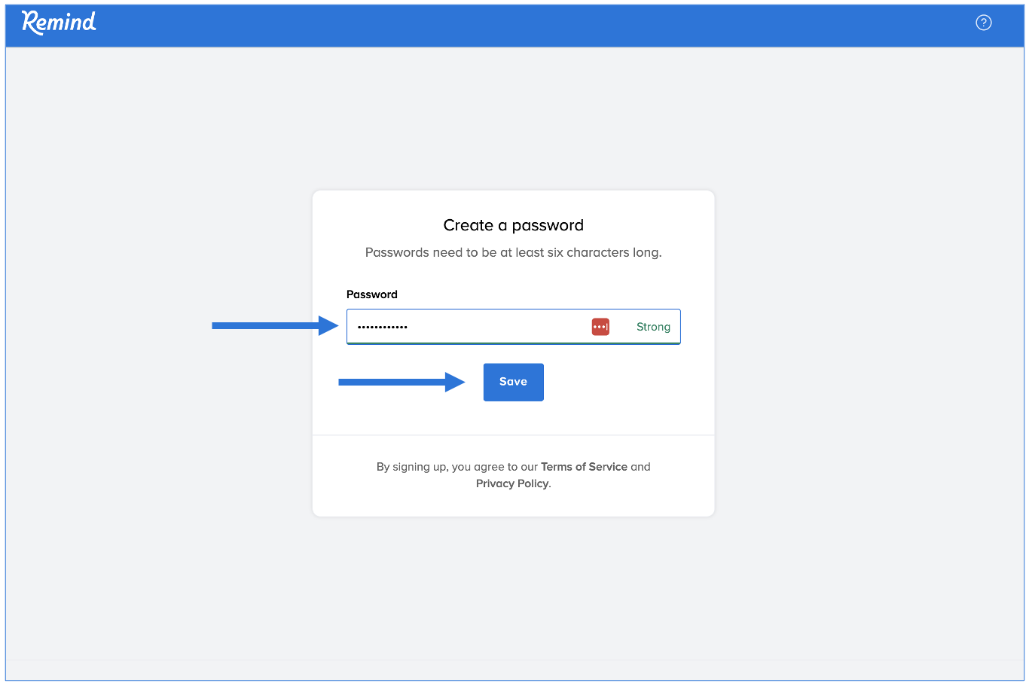
Task: Open the Privacy Policy link
Action: [x=511, y=483]
